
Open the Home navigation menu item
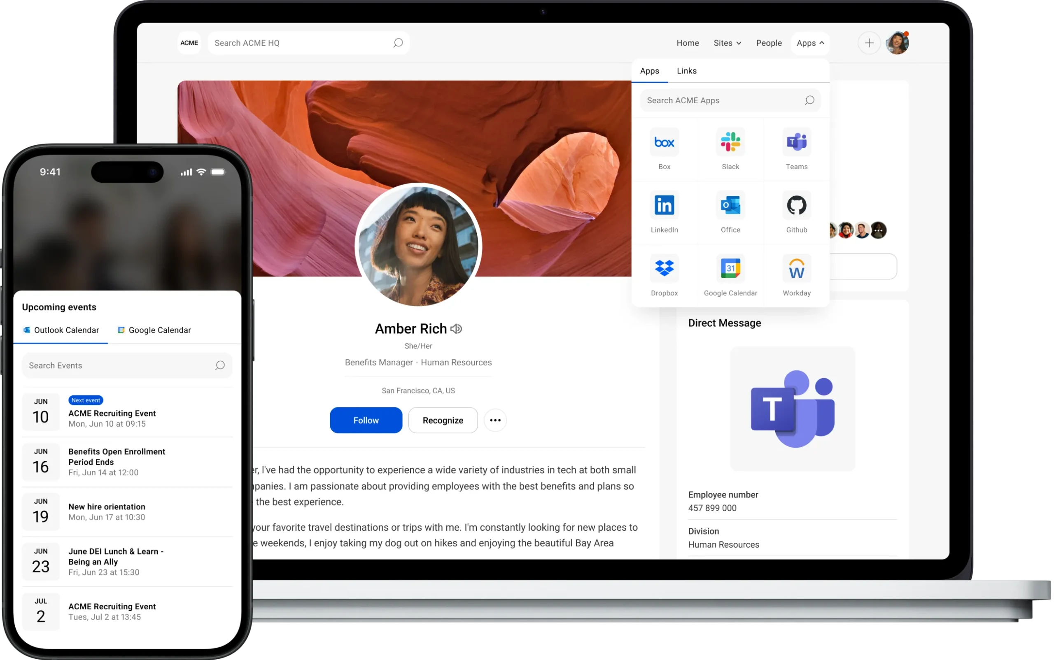[x=688, y=42]
